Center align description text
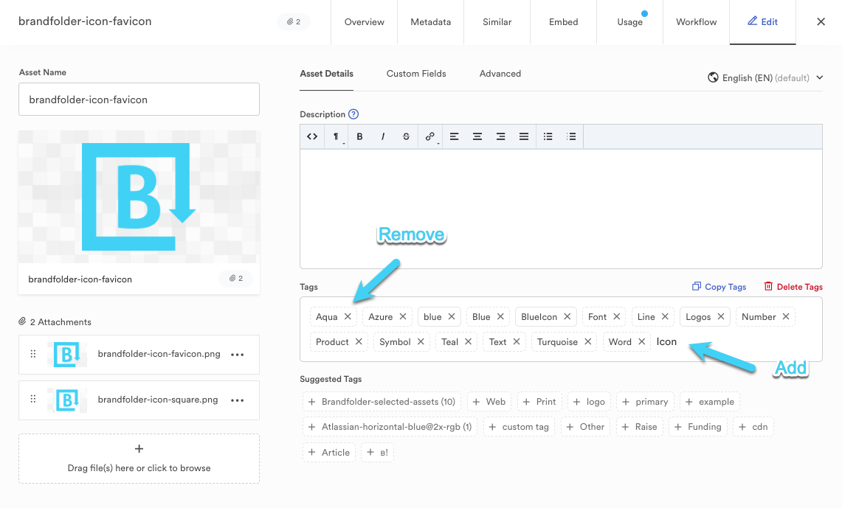Viewport: 842px width, 508px height. [477, 137]
